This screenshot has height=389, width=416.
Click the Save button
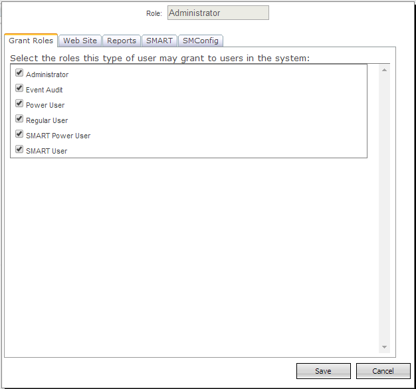click(323, 371)
